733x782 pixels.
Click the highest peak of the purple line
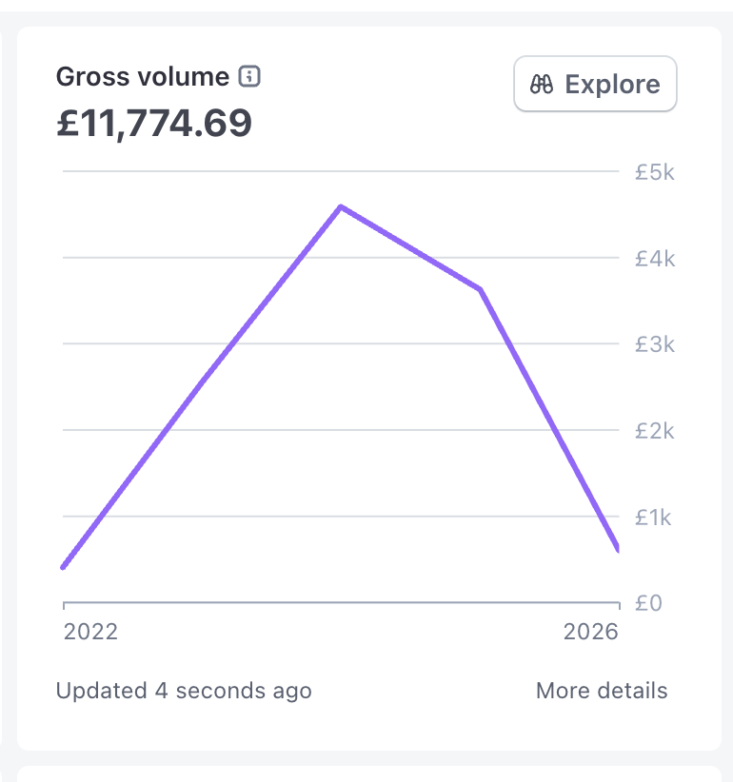[341, 206]
